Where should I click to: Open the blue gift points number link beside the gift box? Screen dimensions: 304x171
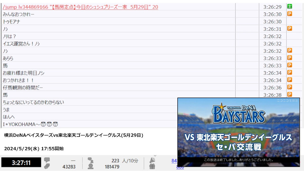pyautogui.click(x=180, y=167)
